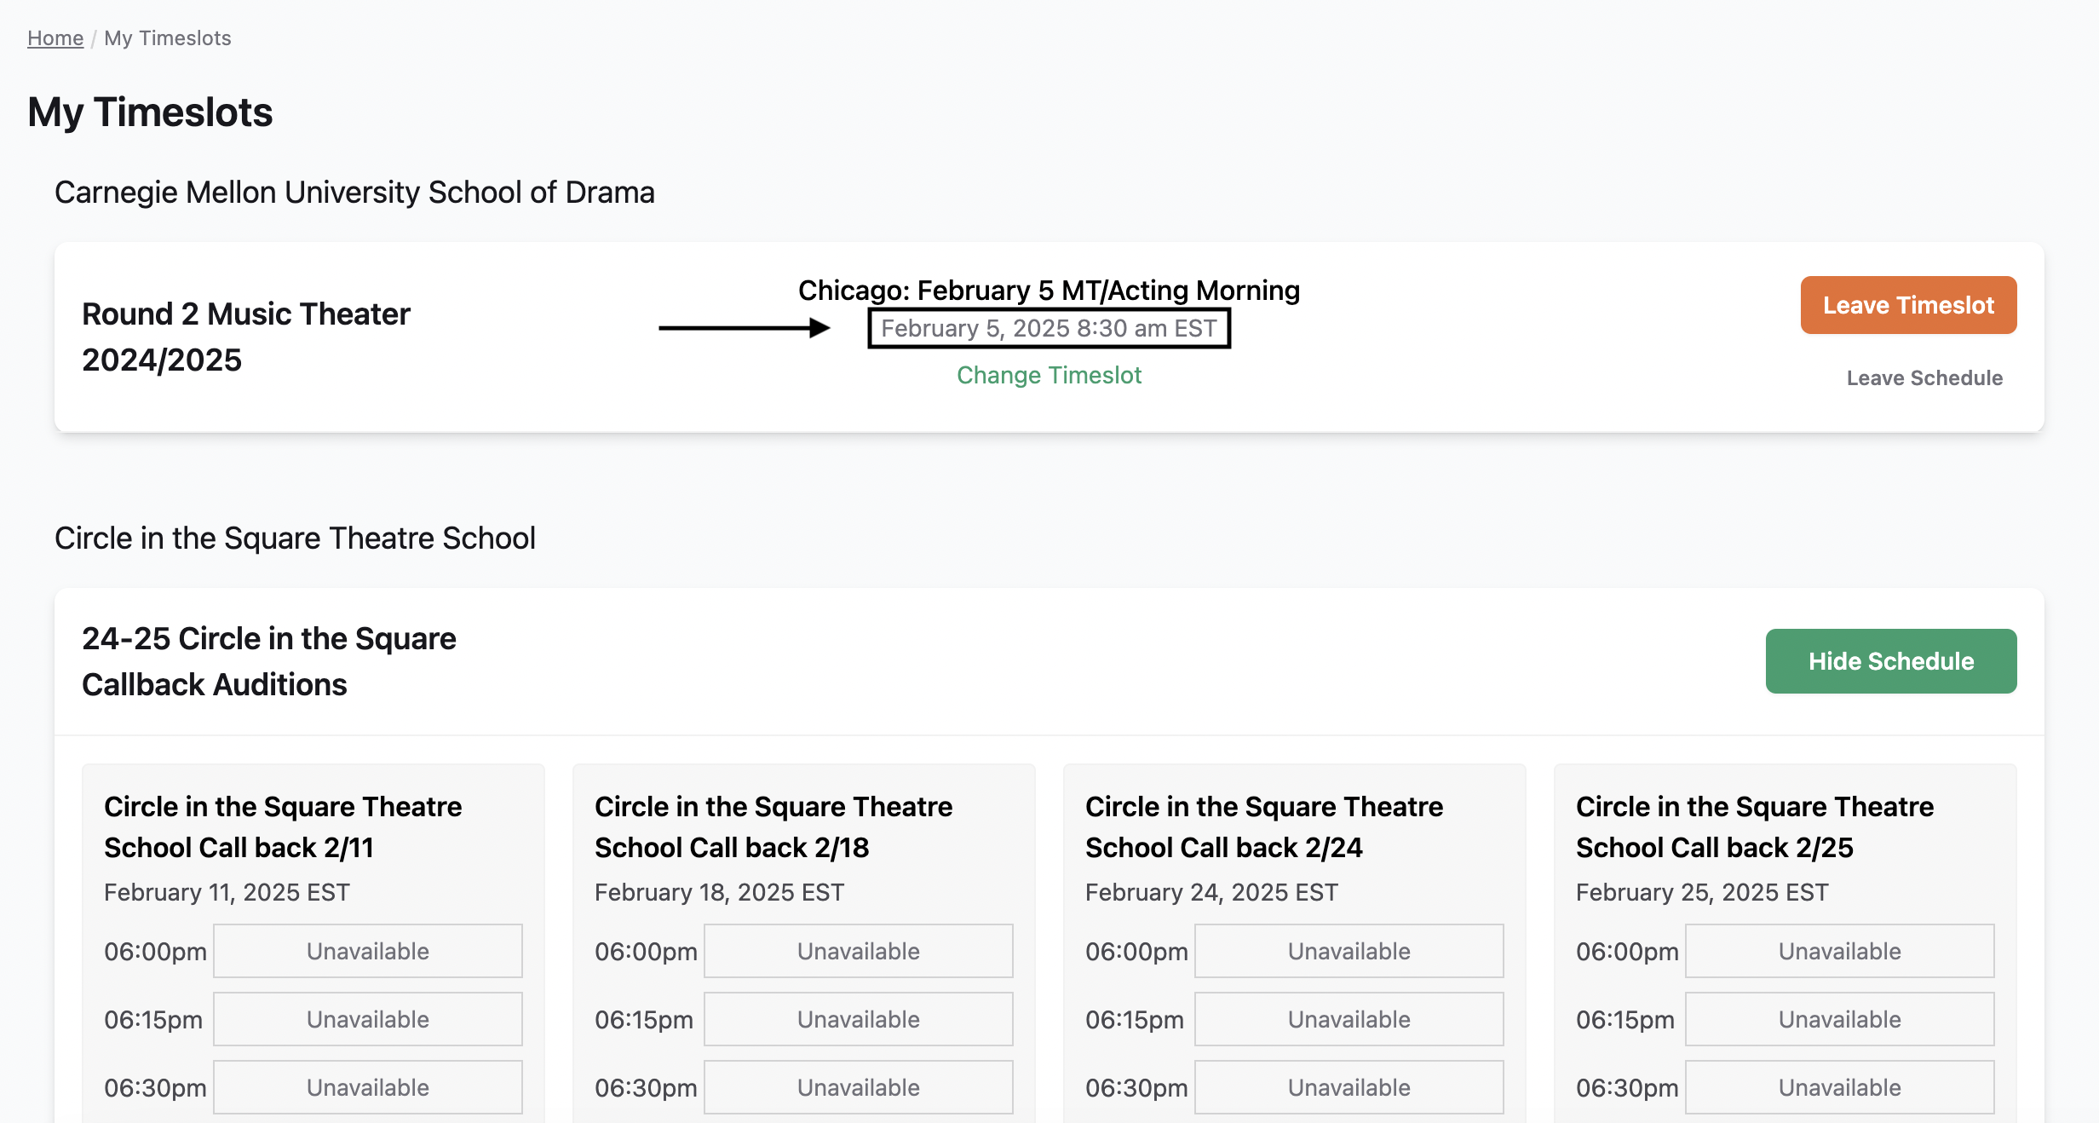Click 24-25 Circle in the Square Callback Auditions title

(x=269, y=661)
